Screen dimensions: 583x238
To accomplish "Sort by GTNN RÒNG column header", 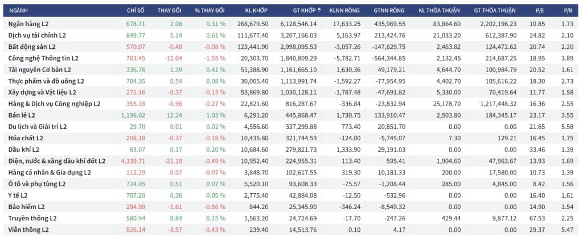I will click(x=389, y=10).
